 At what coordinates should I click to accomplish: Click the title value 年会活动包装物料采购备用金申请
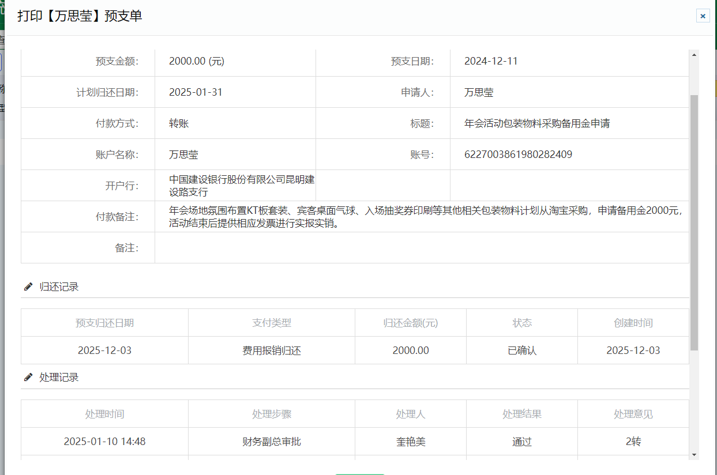click(537, 123)
